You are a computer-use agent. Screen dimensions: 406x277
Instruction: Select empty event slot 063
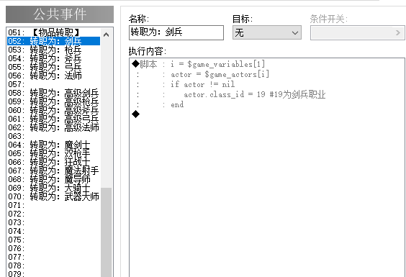coord(53,136)
